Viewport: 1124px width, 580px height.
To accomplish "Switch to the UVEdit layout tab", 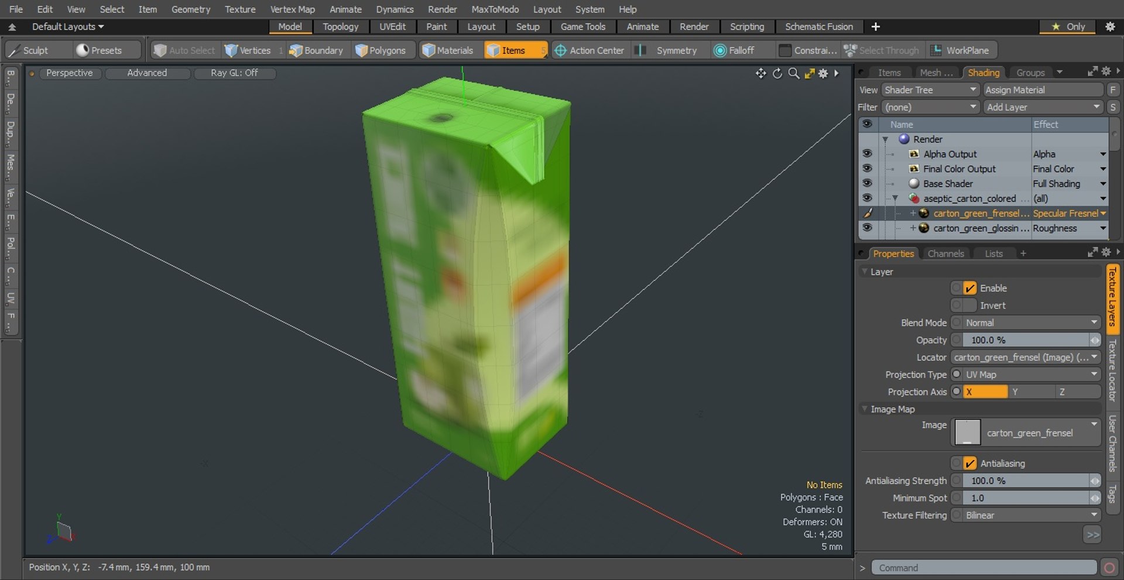I will pos(392,26).
